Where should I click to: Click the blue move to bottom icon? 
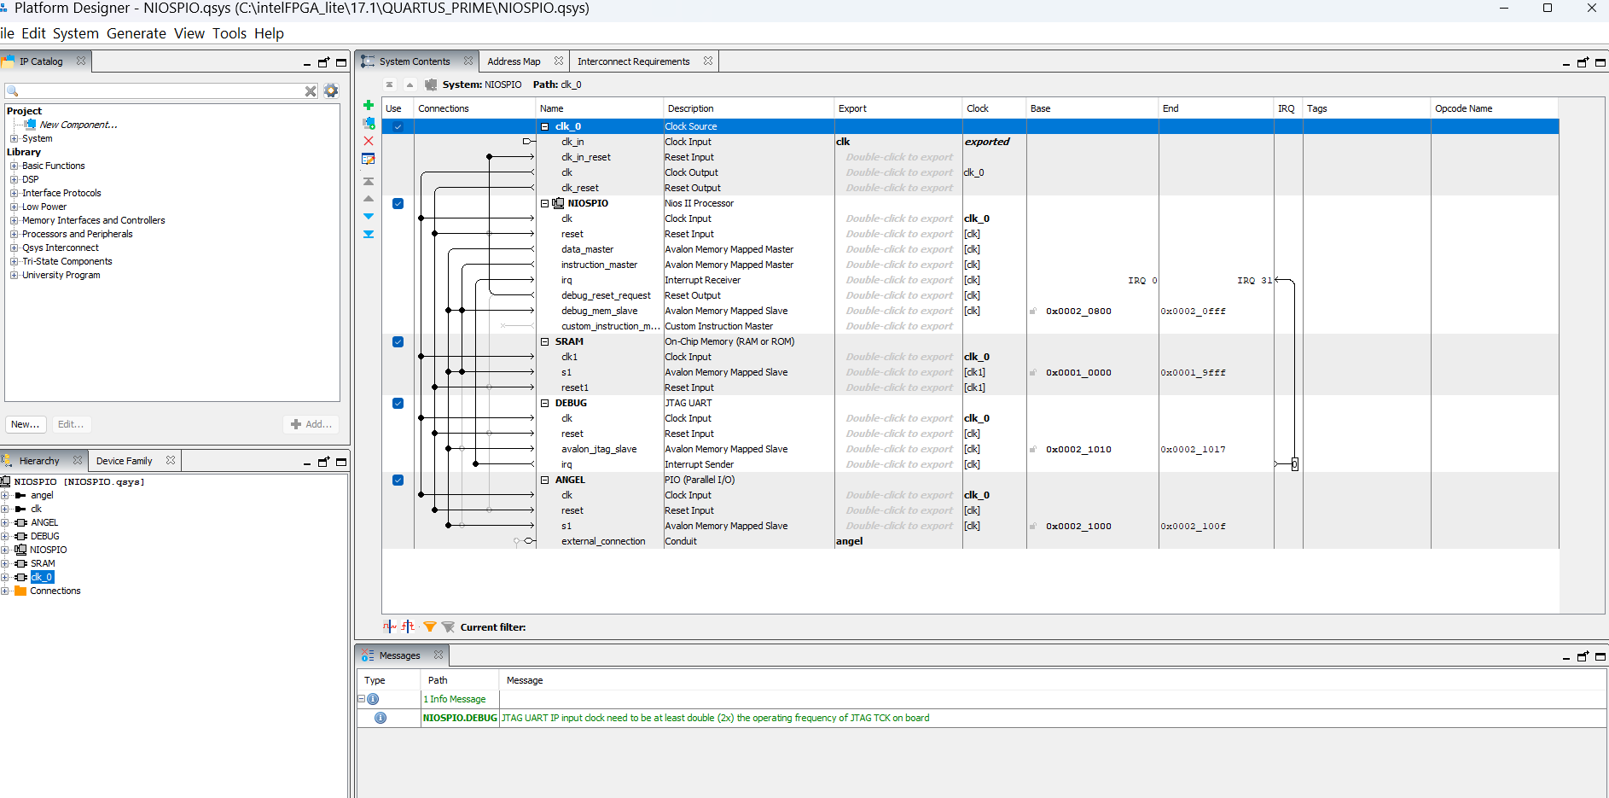(369, 234)
